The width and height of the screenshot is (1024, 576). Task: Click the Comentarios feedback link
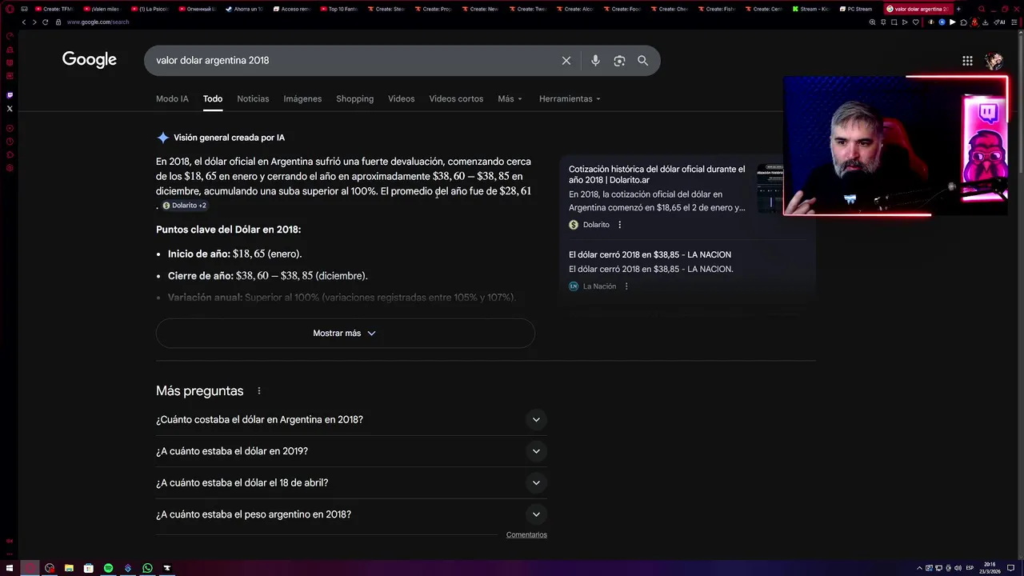point(526,534)
